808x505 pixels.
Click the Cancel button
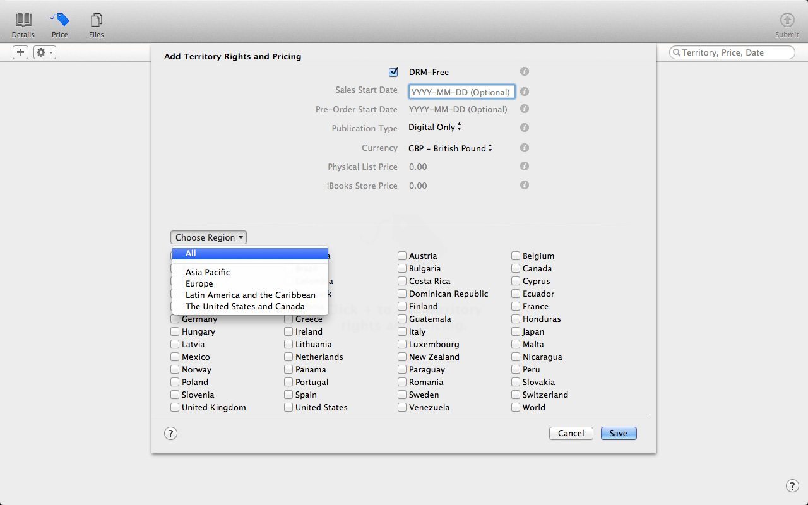tap(571, 433)
